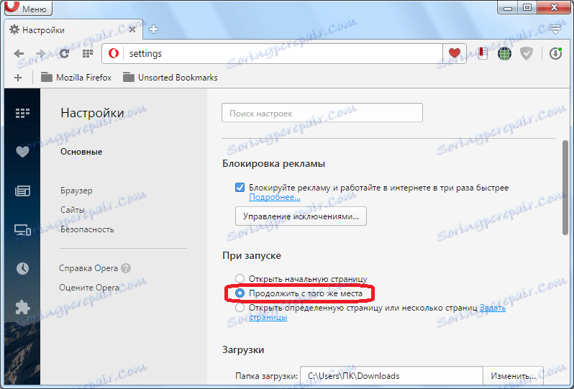Viewport: 574px width, 389px height.
Task: Go forward with the forward arrow
Action: point(40,54)
